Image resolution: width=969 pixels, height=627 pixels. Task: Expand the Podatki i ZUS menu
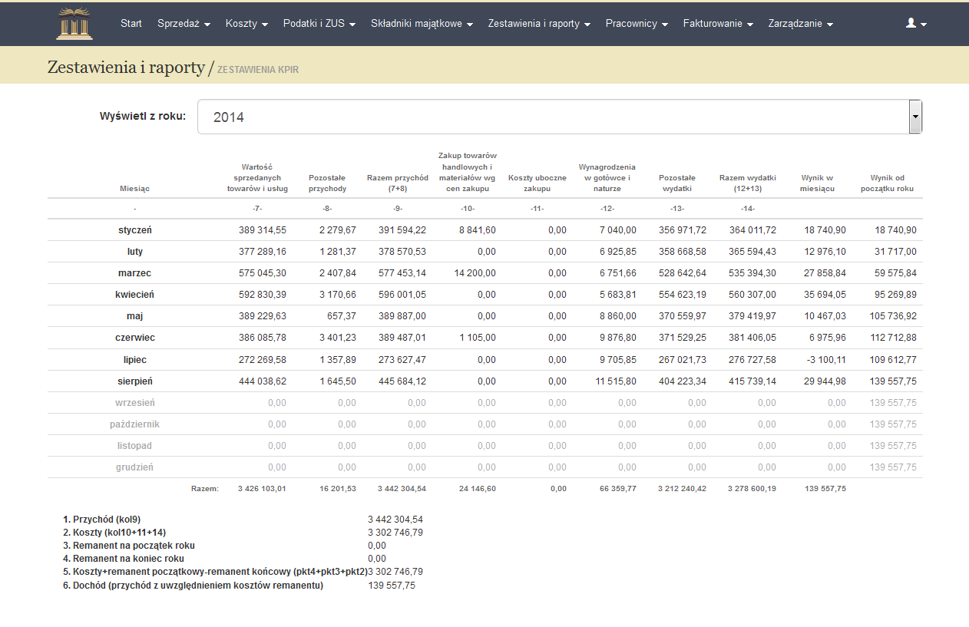pos(319,24)
